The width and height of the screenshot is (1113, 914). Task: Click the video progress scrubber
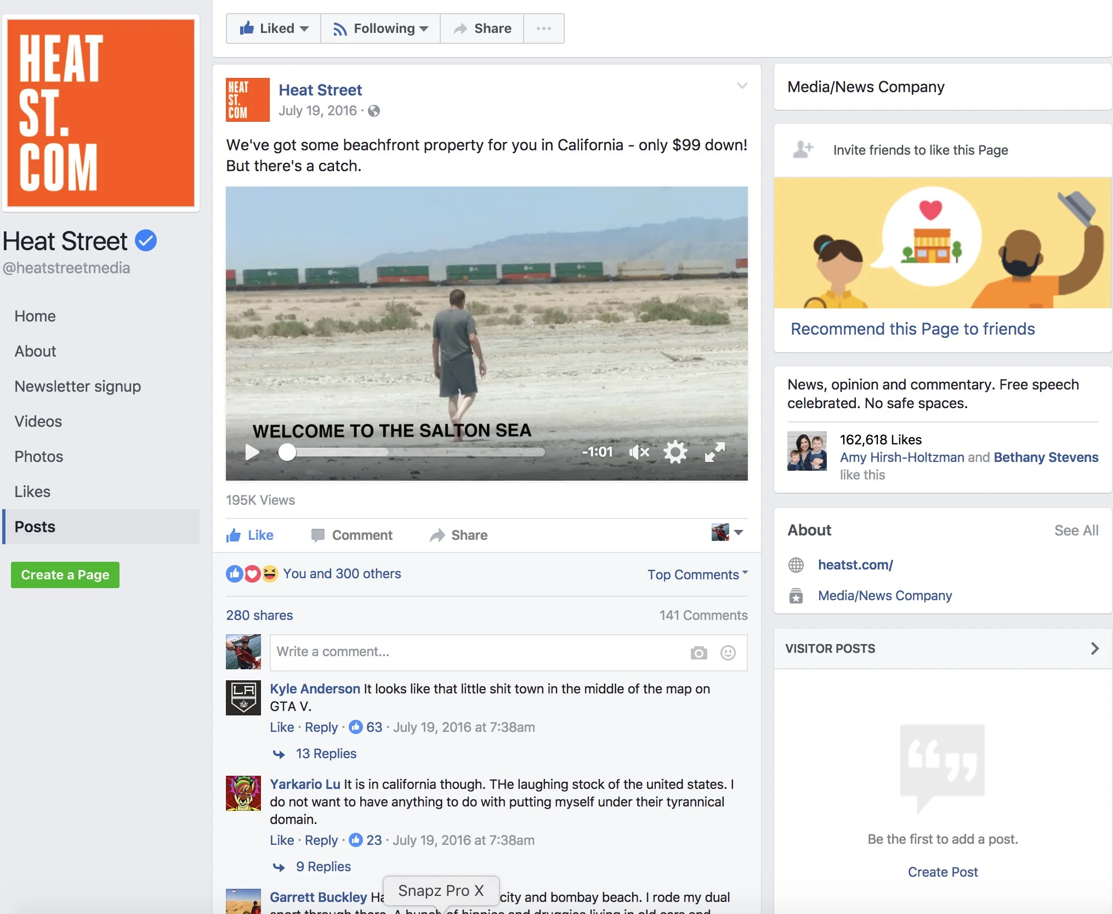(287, 453)
